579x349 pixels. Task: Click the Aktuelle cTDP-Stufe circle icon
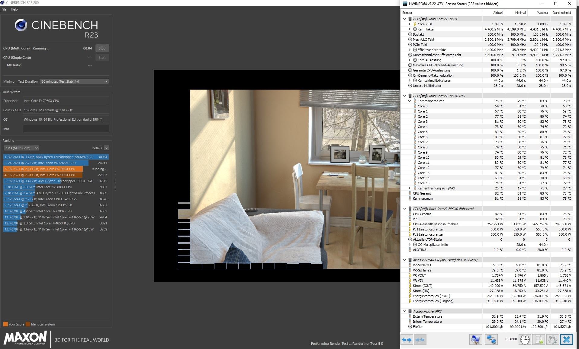(x=410, y=240)
